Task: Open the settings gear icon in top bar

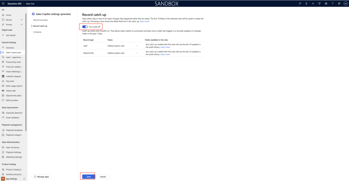Action: pos(326,3)
